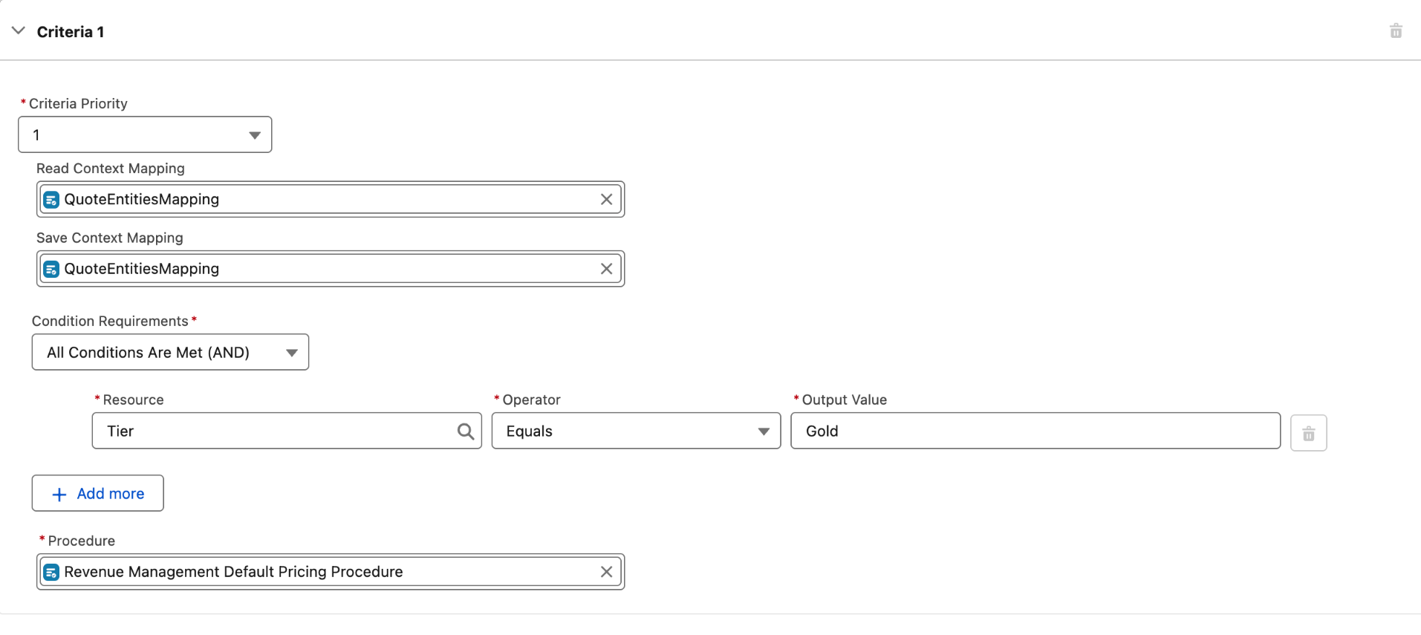Open the Criteria Priority dropdown
The height and width of the screenshot is (635, 1421).
[145, 135]
